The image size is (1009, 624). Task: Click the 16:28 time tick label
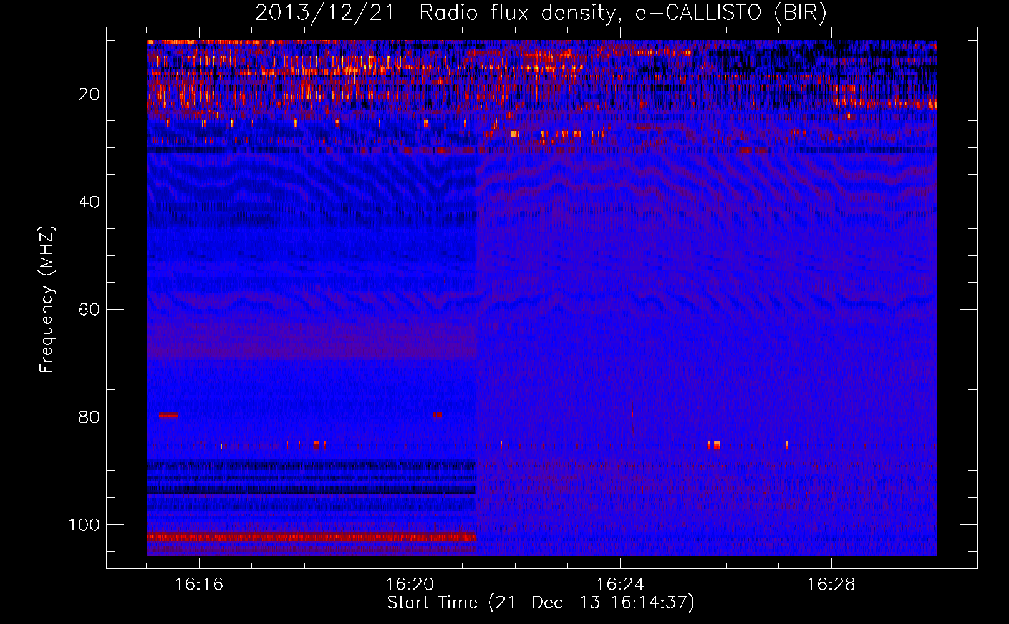pos(831,585)
